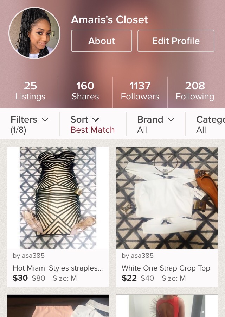The height and width of the screenshot is (317, 225).
Task: Expand the Brand filter dropdown
Action: 155,124
